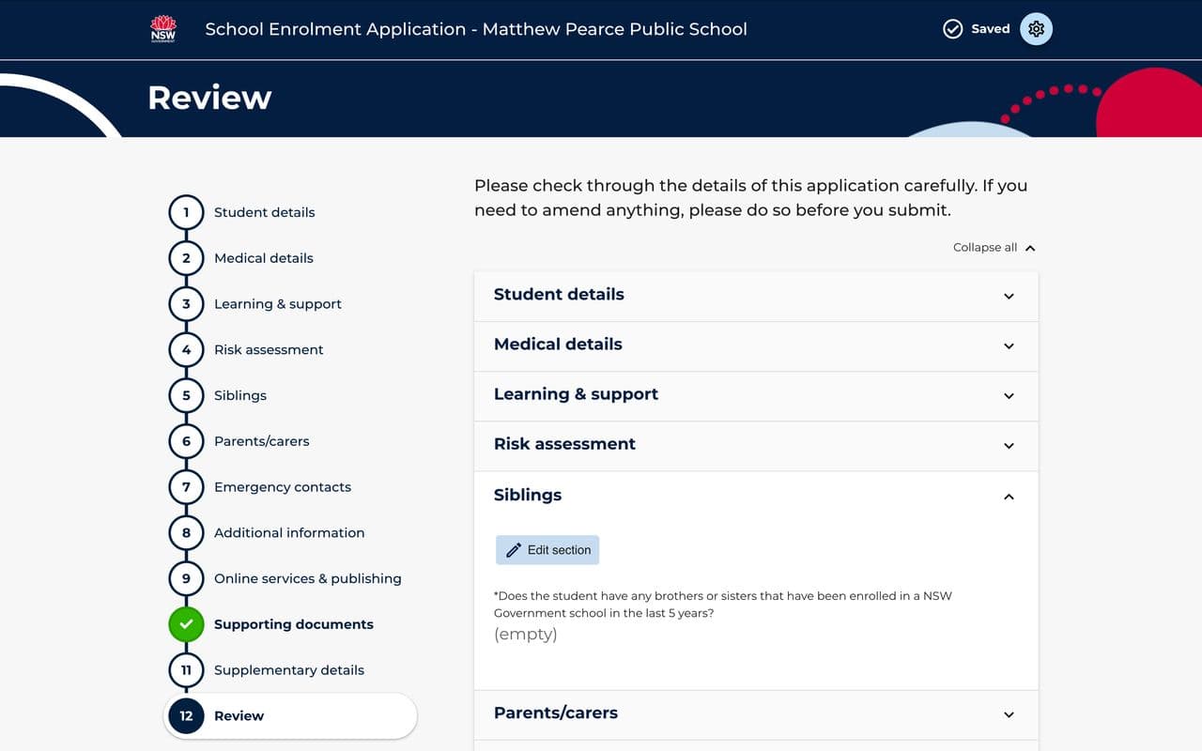Expand the Parents/carers section chevron

[x=1009, y=714]
